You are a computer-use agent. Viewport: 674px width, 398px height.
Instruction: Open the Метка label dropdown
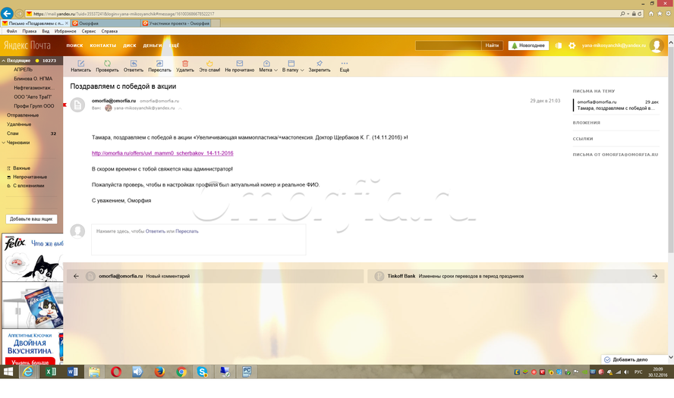(x=267, y=66)
